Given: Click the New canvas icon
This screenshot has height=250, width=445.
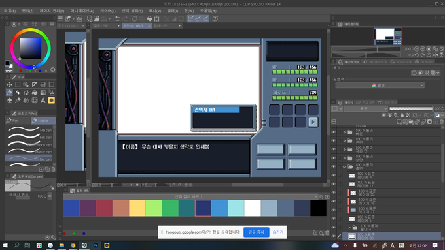Looking at the screenshot, I should (x=90, y=19).
